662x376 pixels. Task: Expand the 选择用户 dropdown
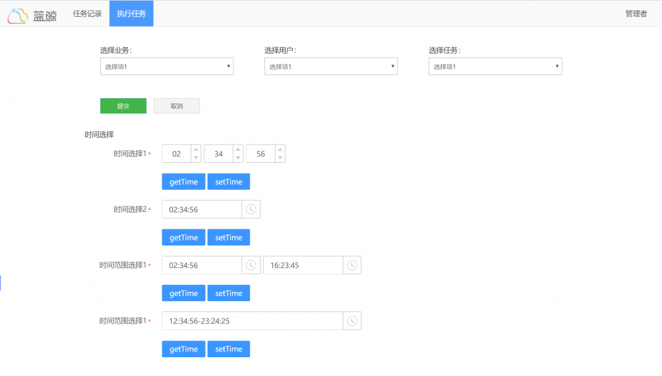[331, 67]
